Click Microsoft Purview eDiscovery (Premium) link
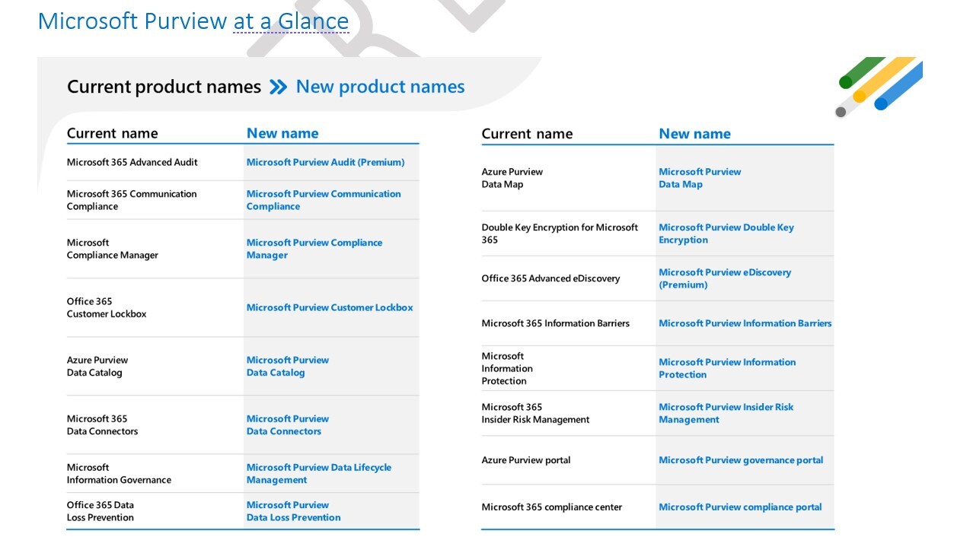The width and height of the screenshot is (954, 537). (x=724, y=278)
